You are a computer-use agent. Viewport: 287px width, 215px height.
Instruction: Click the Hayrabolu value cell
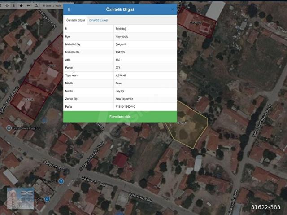[x=145, y=37]
